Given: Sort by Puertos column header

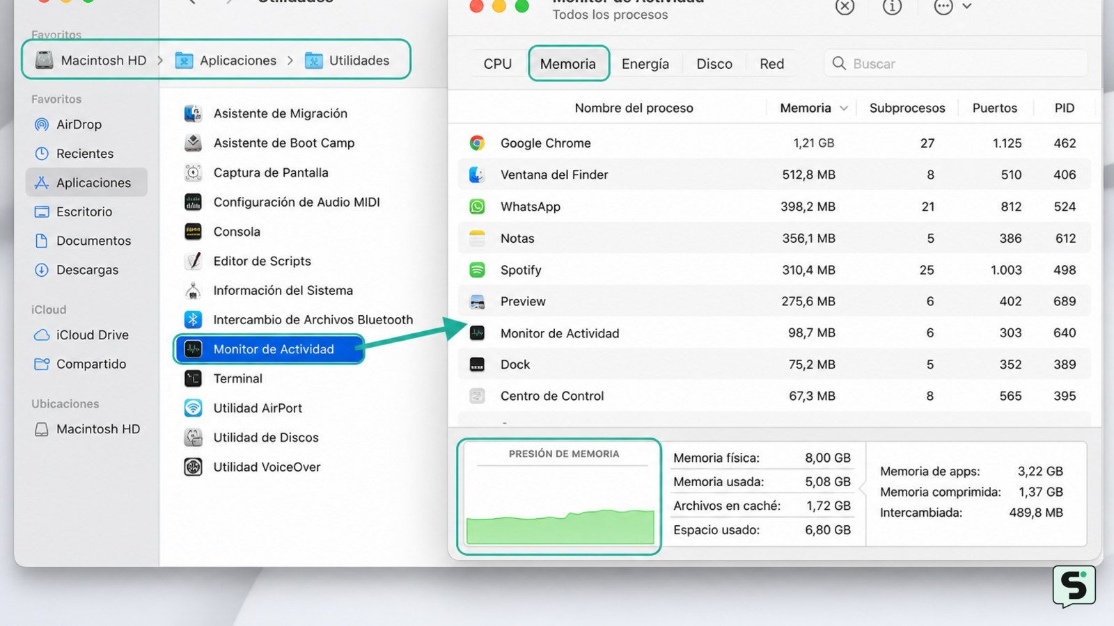Looking at the screenshot, I should [x=994, y=108].
